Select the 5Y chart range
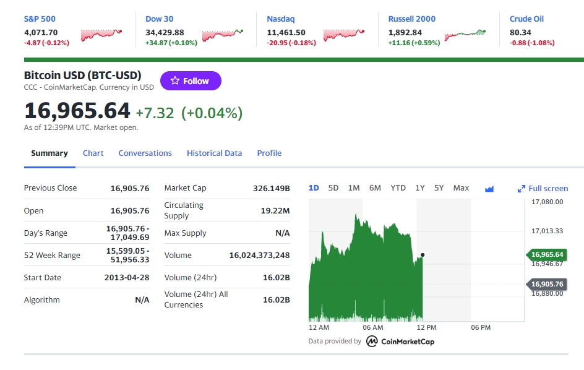Image resolution: width=584 pixels, height=370 pixels. point(439,188)
